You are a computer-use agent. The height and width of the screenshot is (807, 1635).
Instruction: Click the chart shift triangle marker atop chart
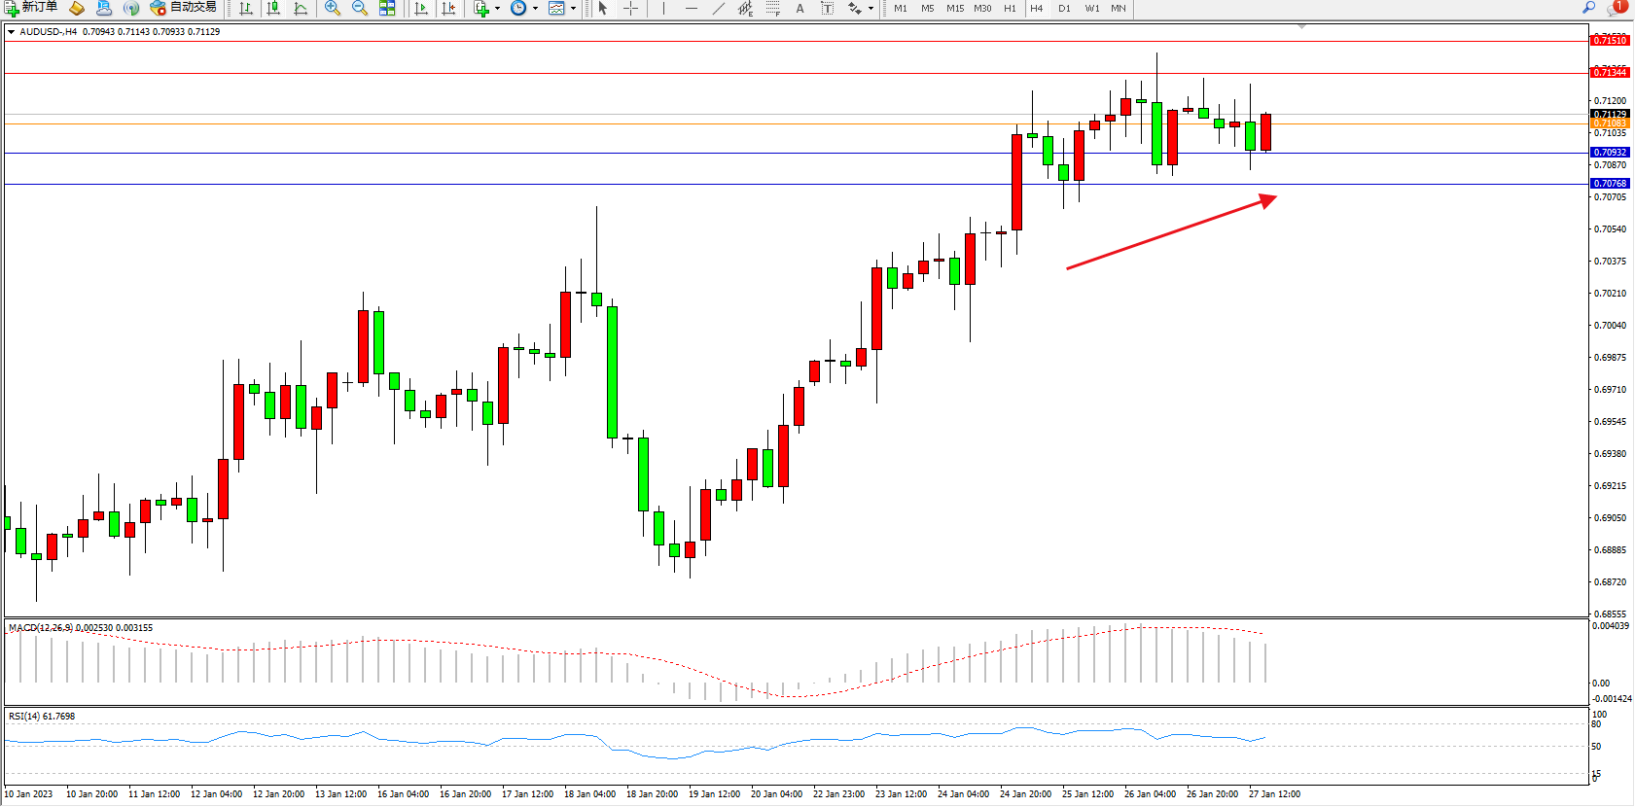click(1301, 27)
